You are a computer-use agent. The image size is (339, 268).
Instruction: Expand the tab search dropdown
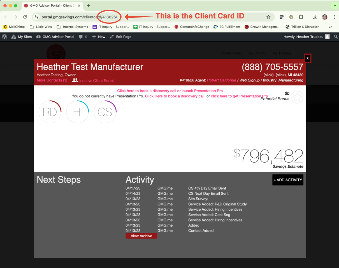point(334,6)
